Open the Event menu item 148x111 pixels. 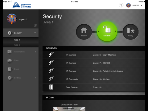click(x=17, y=69)
